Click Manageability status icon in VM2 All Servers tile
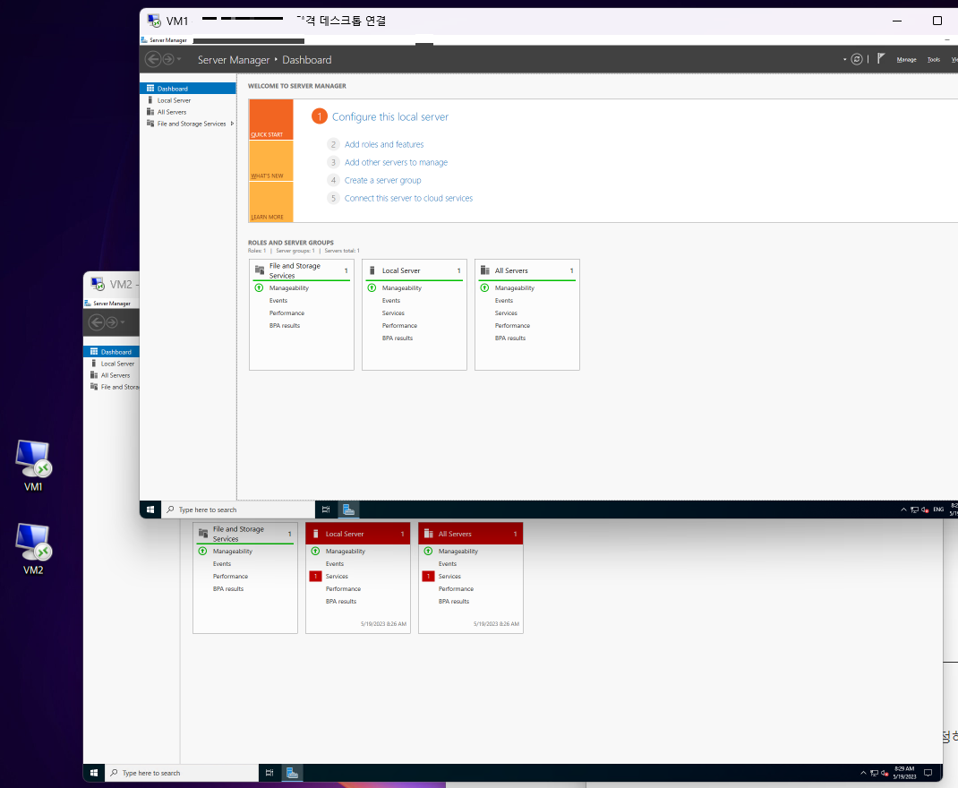Viewport: 958px width, 788px height. pyautogui.click(x=428, y=551)
